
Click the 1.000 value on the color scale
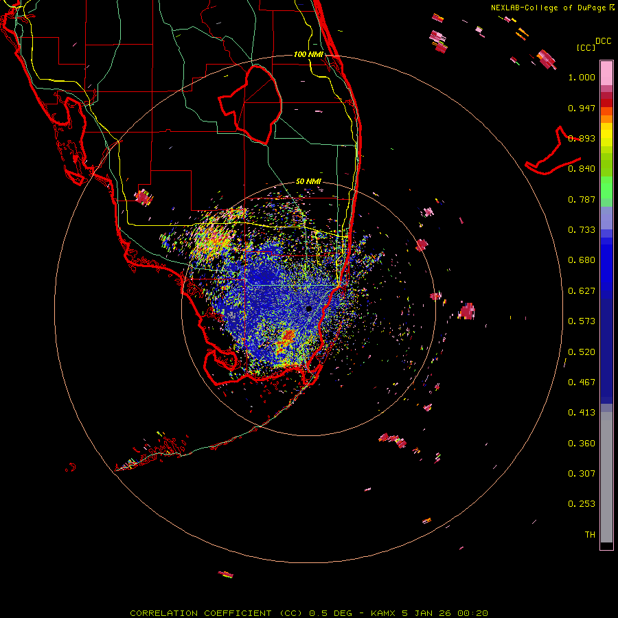tap(582, 77)
